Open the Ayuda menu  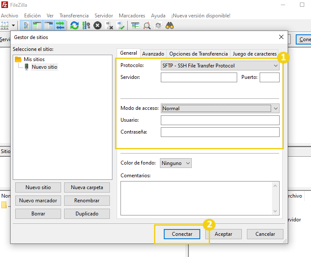(x=158, y=15)
